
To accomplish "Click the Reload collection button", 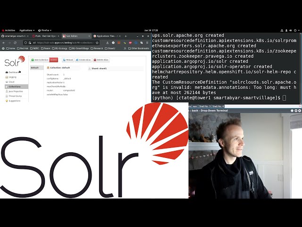I will 68,60.
